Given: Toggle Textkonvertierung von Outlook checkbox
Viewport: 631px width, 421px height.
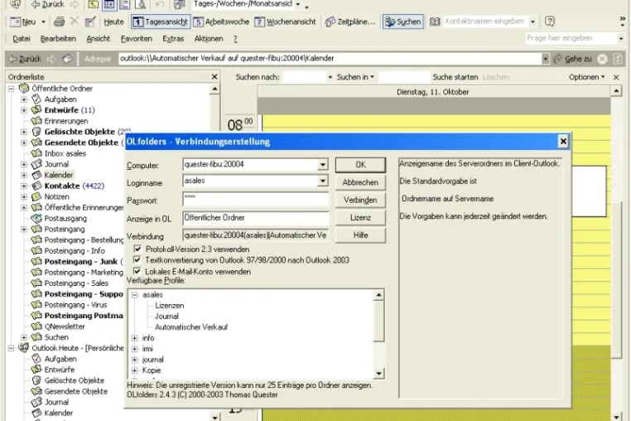Looking at the screenshot, I should coord(137,260).
